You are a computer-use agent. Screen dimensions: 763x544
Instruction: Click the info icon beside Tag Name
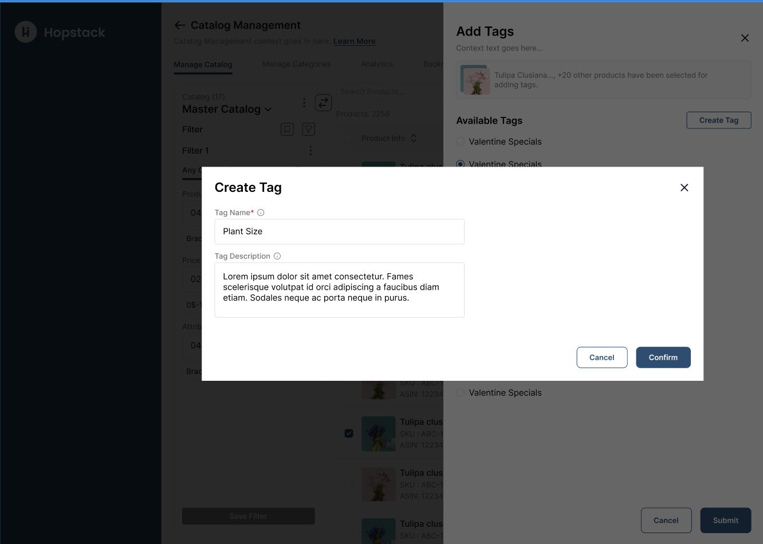pos(261,212)
